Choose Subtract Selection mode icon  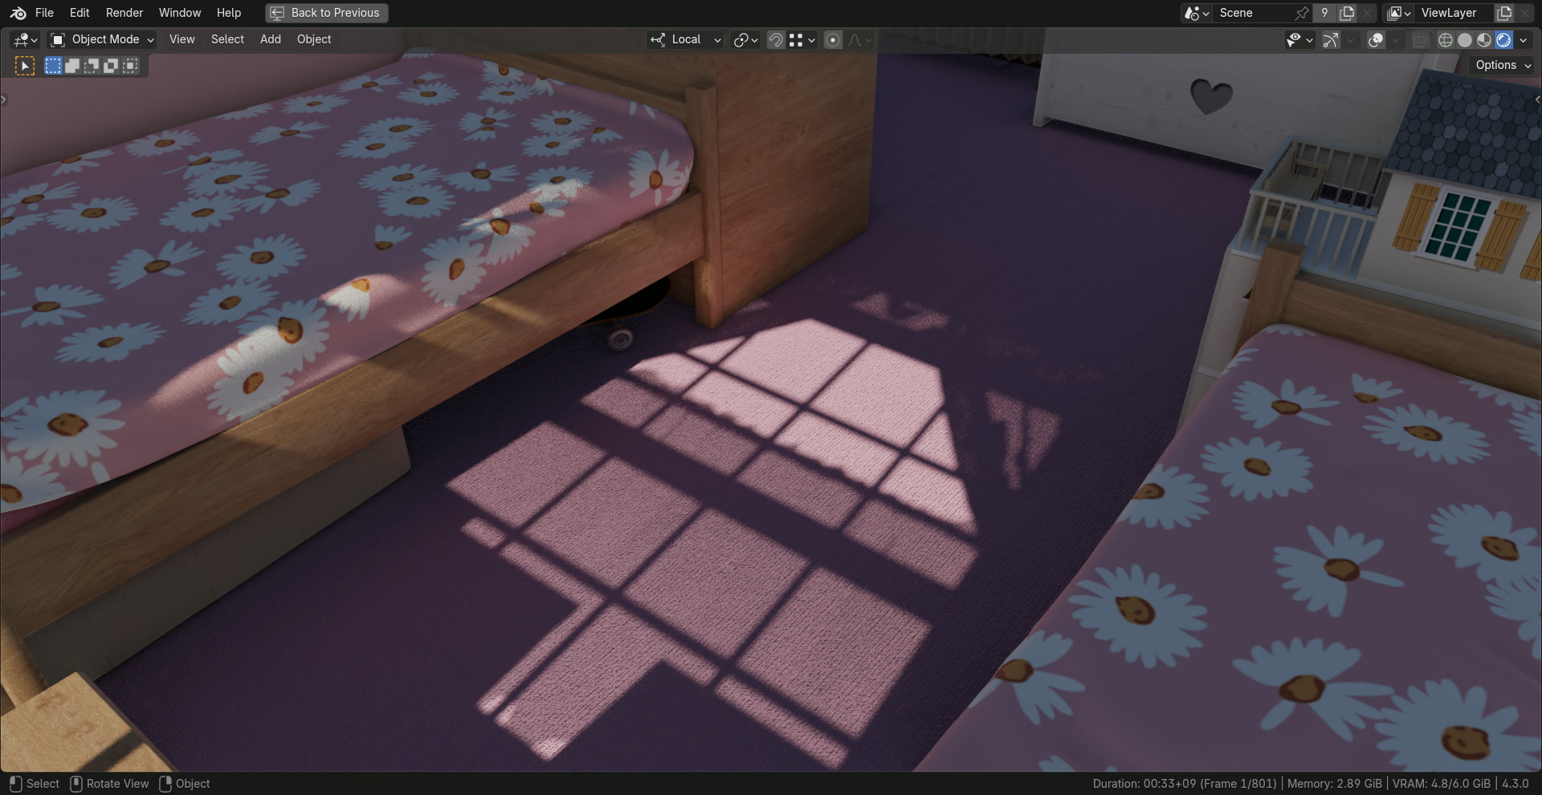click(92, 66)
